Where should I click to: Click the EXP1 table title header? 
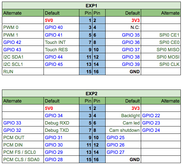pyautogui.click(x=91, y=5)
